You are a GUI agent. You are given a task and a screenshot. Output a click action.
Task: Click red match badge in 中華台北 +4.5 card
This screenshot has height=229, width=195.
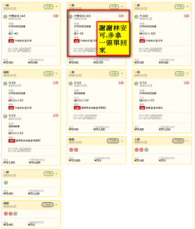[x=11, y=41]
